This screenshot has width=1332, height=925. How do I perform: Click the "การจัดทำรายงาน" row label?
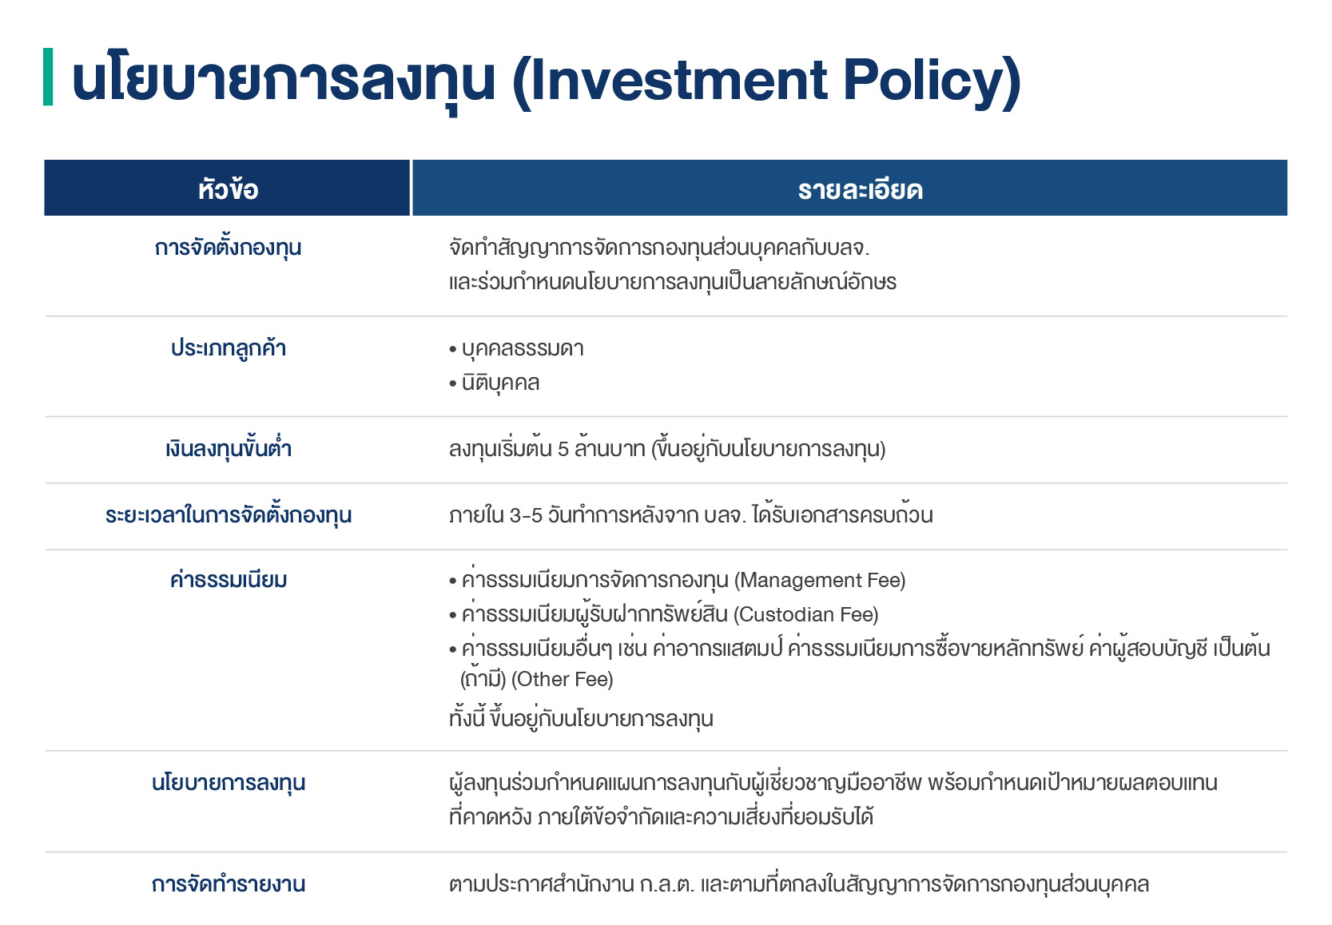pos(228,884)
